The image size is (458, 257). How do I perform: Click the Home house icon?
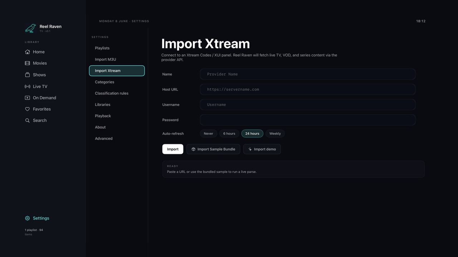(27, 52)
